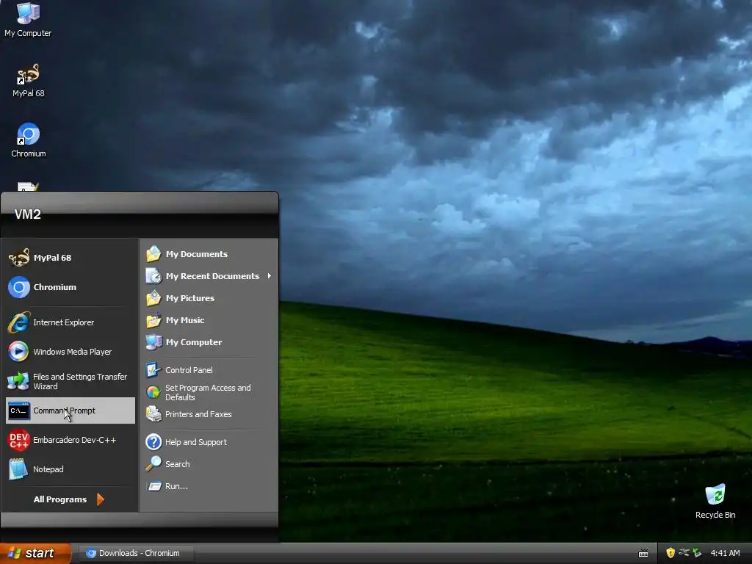Click the yellow security shield tray icon
Screen dimensions: 752x564
coord(670,553)
